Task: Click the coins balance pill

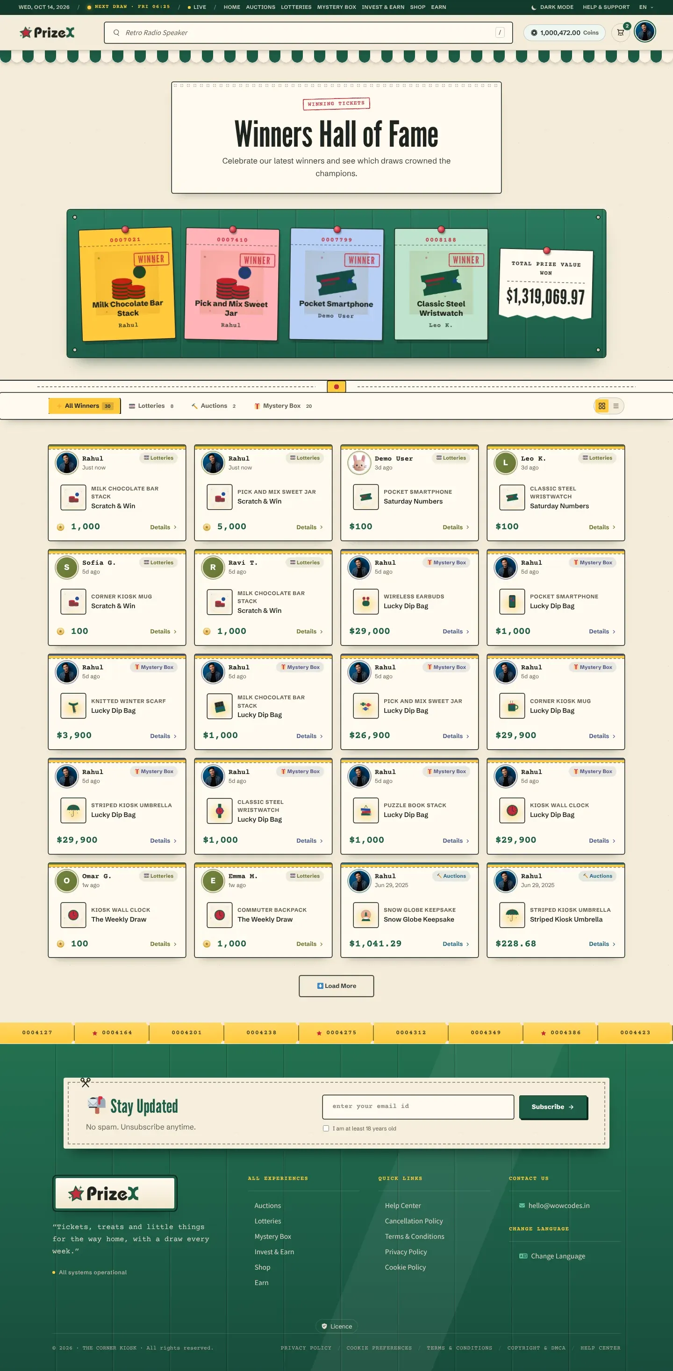Action: [565, 33]
